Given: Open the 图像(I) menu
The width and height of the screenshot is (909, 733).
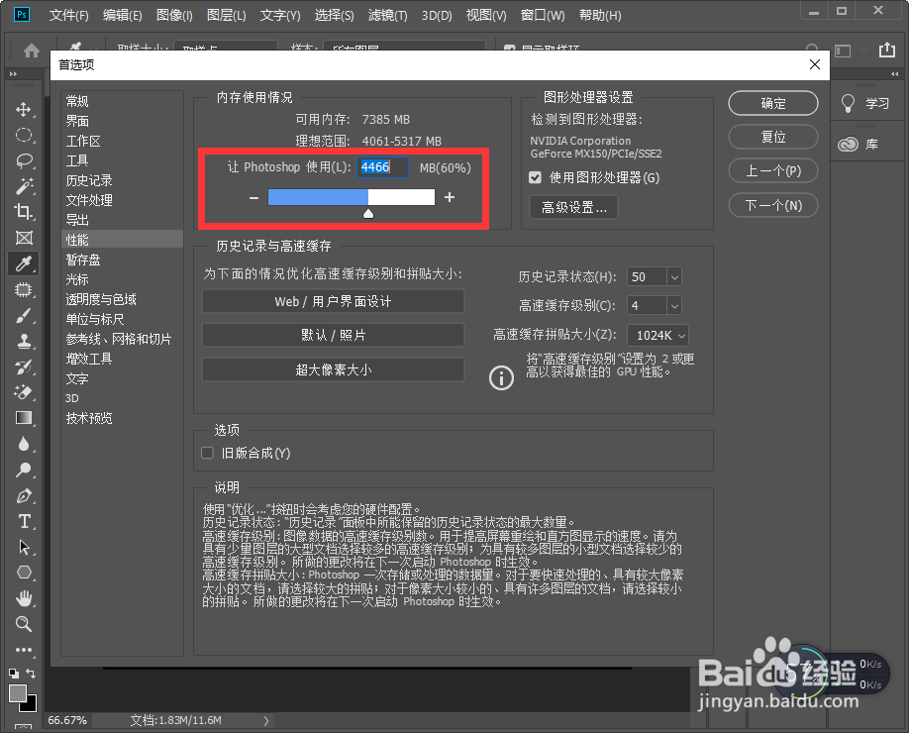Looking at the screenshot, I should [174, 15].
